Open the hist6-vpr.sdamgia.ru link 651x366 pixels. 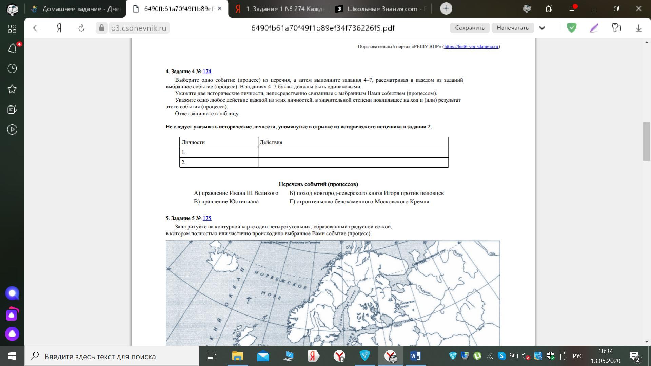tap(471, 47)
